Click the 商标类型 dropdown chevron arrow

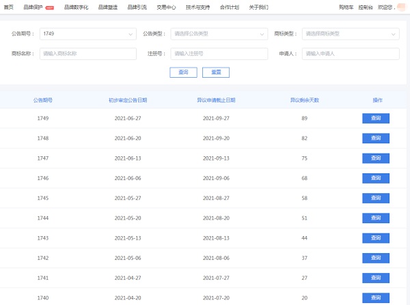[393, 34]
